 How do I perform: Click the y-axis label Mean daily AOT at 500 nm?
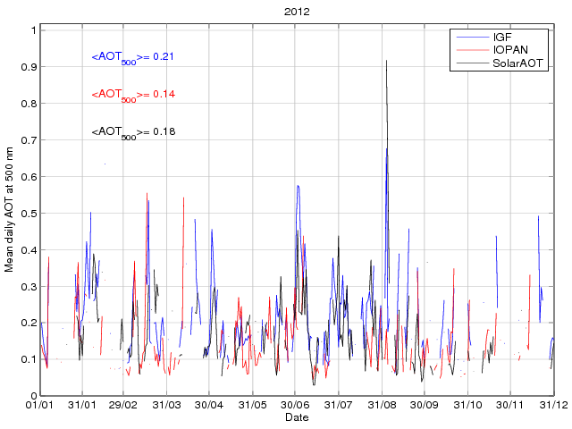pyautogui.click(x=9, y=209)
